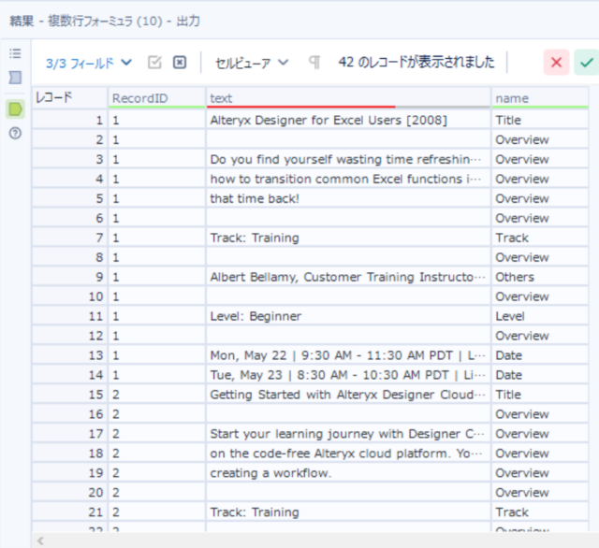Select cell Getting Started with Alteryx Designer Cloud
The height and width of the screenshot is (548, 599).
[x=348, y=395]
